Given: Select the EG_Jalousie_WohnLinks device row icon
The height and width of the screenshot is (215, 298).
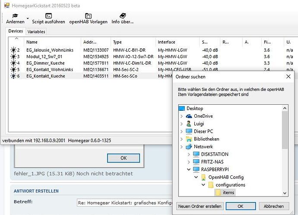Looking at the screenshot, I should point(14,50).
